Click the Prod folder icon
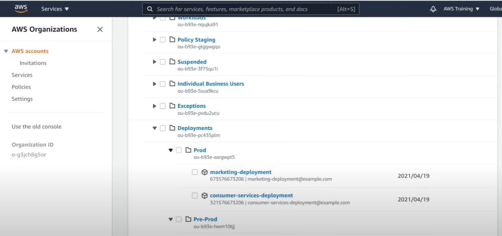The image size is (502, 236). pos(188,150)
